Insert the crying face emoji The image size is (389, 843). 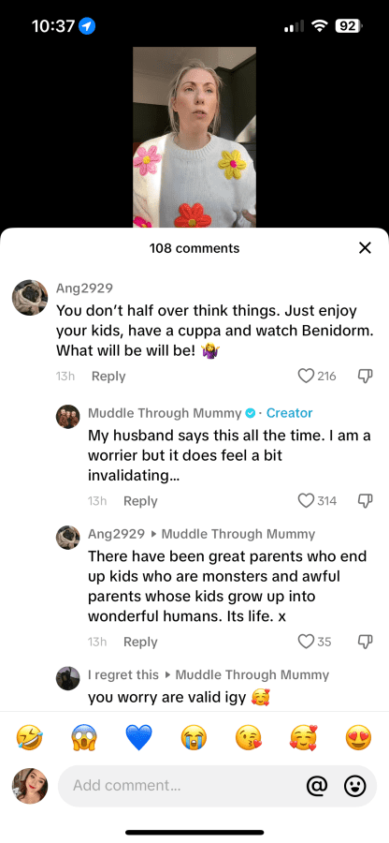click(x=194, y=737)
